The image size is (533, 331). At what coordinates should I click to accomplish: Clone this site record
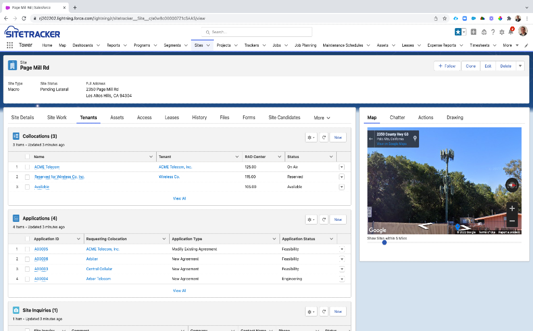click(471, 66)
